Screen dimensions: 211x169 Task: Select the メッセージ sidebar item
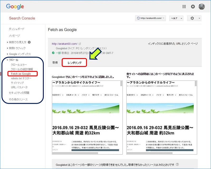[14, 36]
